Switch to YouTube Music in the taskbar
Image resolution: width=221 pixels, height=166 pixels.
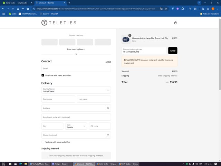(x=39, y=164)
